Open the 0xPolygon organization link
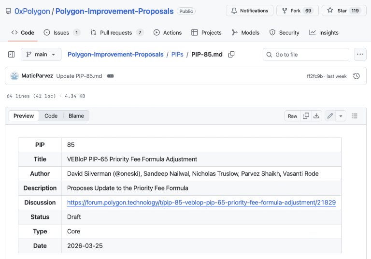 point(32,11)
